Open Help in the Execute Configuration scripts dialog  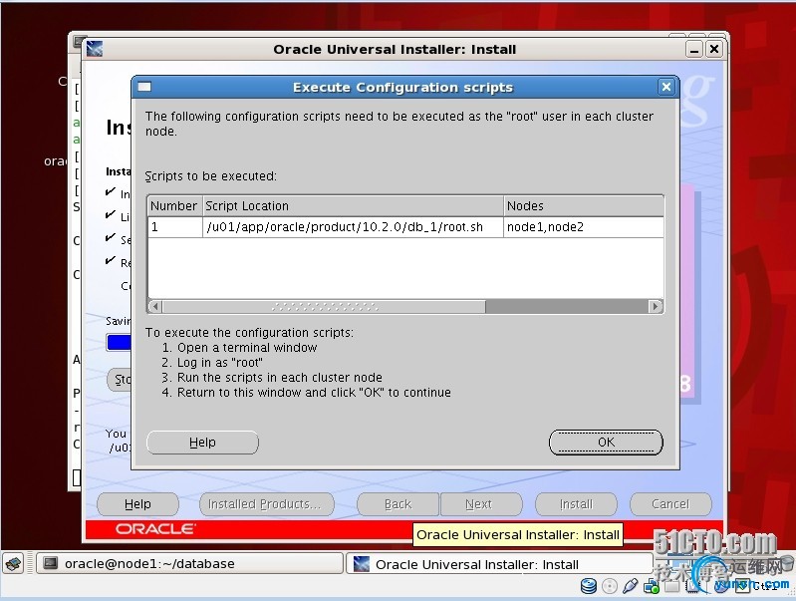202,442
